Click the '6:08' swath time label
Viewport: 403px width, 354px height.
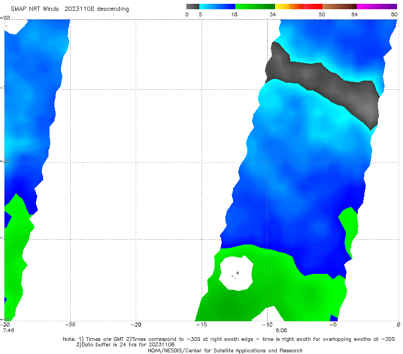coord(281,330)
